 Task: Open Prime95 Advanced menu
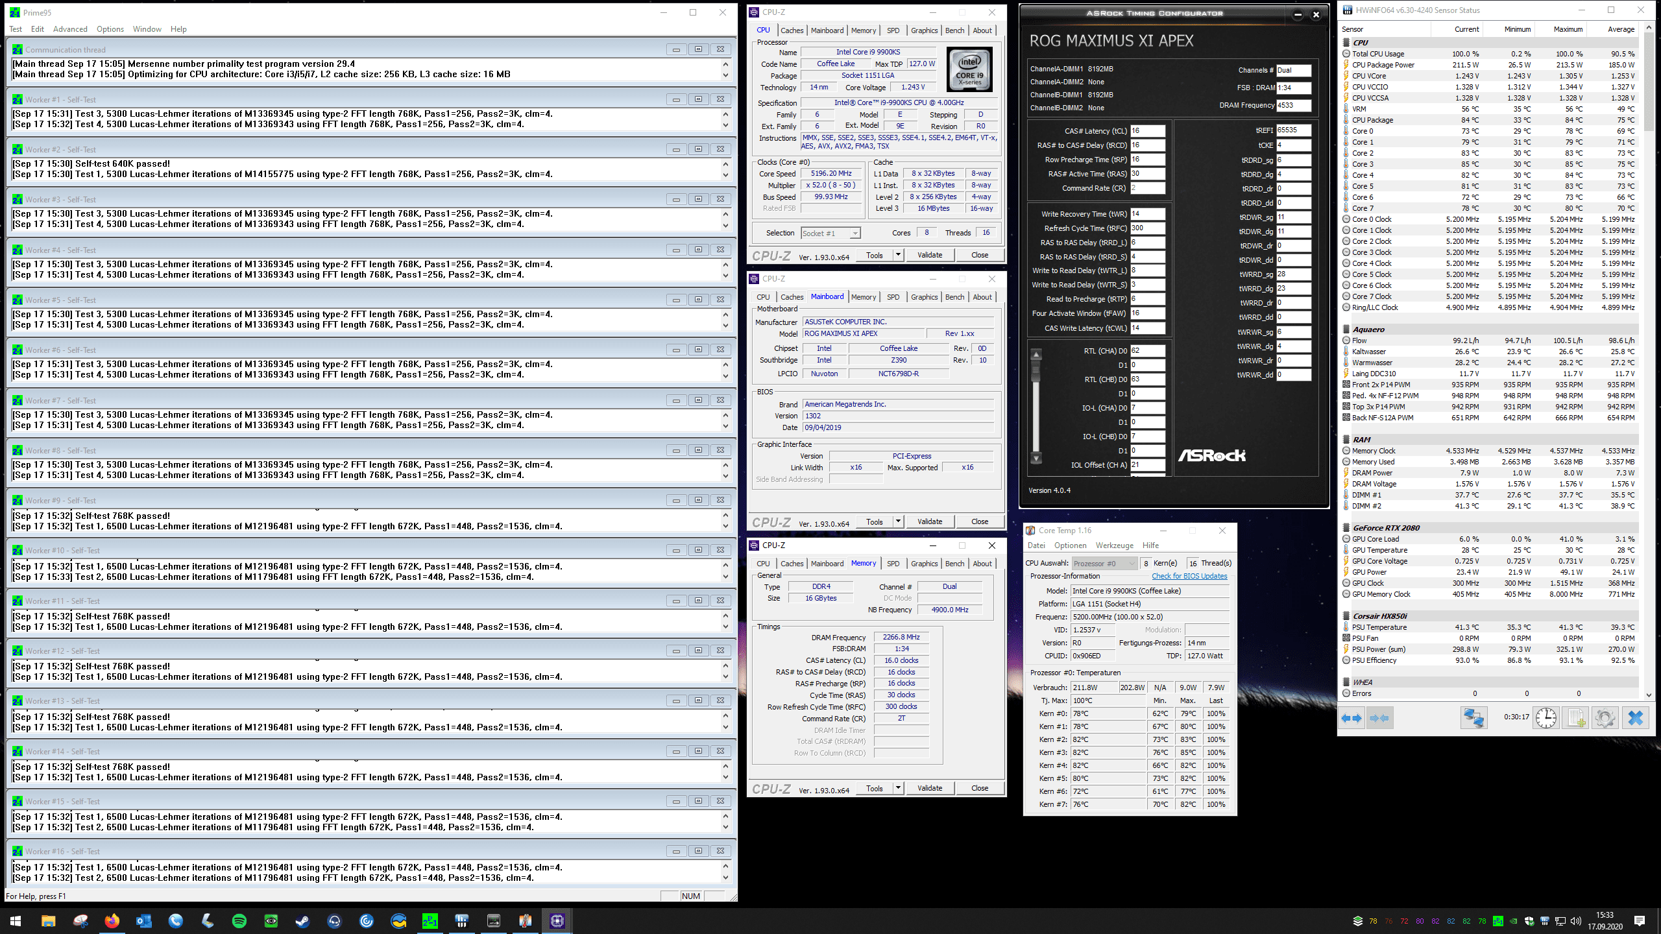pyautogui.click(x=70, y=29)
